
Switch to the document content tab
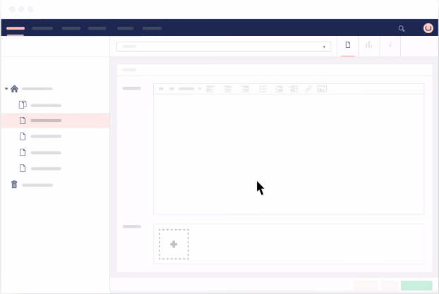click(x=347, y=45)
